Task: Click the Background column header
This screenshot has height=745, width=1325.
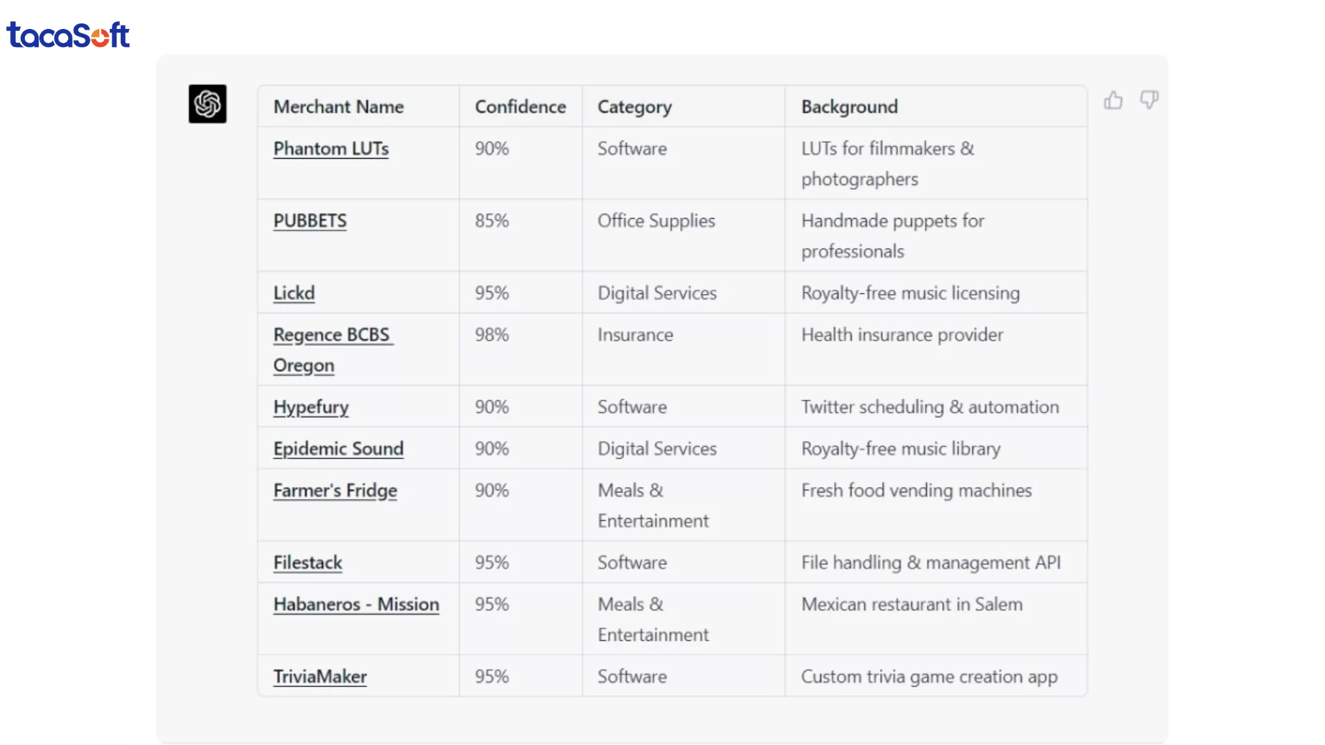Action: pyautogui.click(x=849, y=107)
